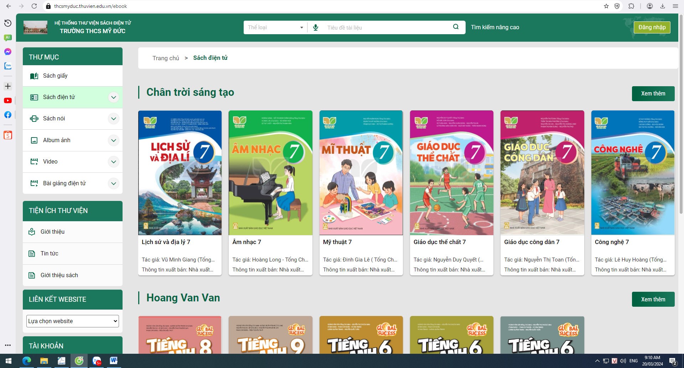Open YouTube from the browser sidebar

8,100
